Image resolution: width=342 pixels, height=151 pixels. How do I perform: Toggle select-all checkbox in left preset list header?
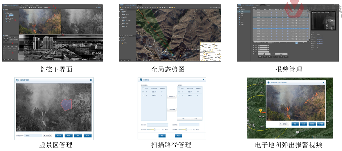tap(143, 88)
